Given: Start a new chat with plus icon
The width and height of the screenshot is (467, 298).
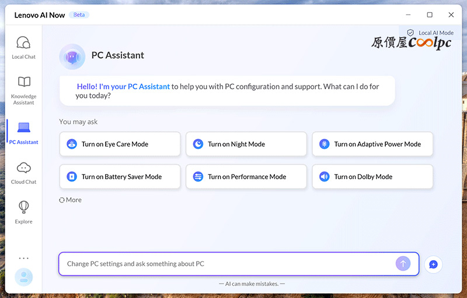Looking at the screenshot, I should pos(433,264).
